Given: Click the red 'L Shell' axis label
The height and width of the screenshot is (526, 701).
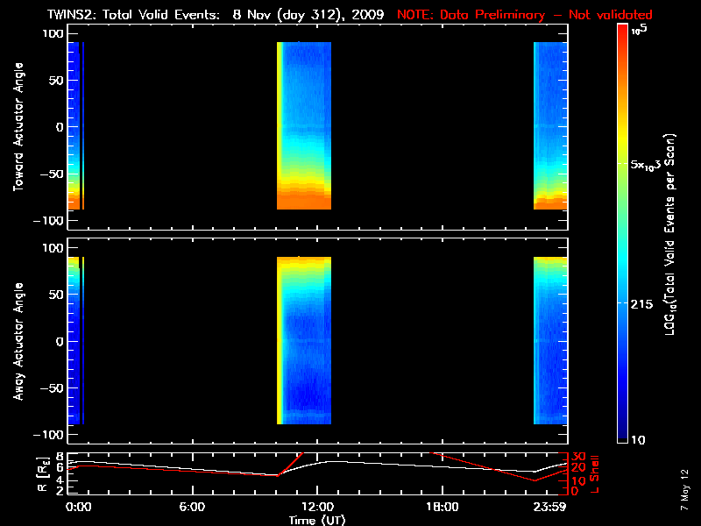Looking at the screenshot, I should [597, 473].
